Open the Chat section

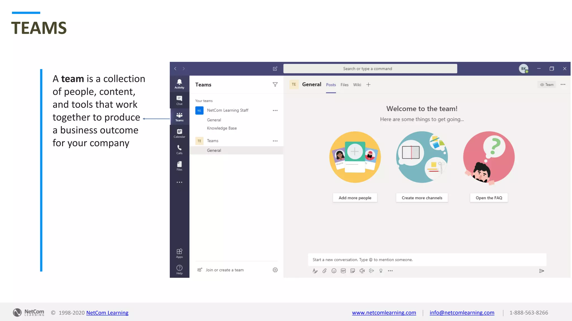[x=179, y=100]
